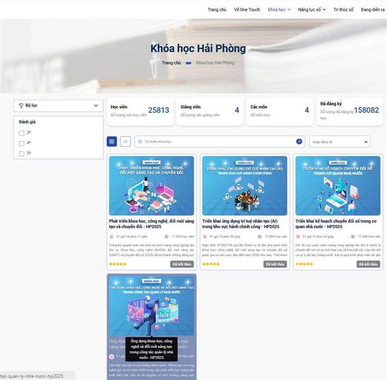Click Đã kết thúc on Phát triển khoa học card
The image size is (387, 380).
click(x=182, y=264)
